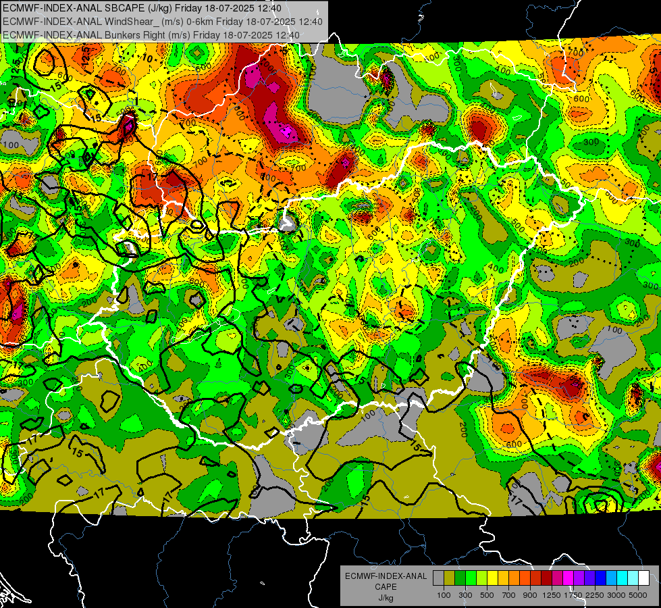Click the 2250 label under legend
This screenshot has height=608, width=661.
coord(595,595)
